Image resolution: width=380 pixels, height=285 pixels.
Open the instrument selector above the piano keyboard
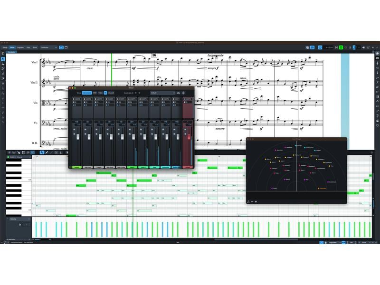tap(19, 157)
